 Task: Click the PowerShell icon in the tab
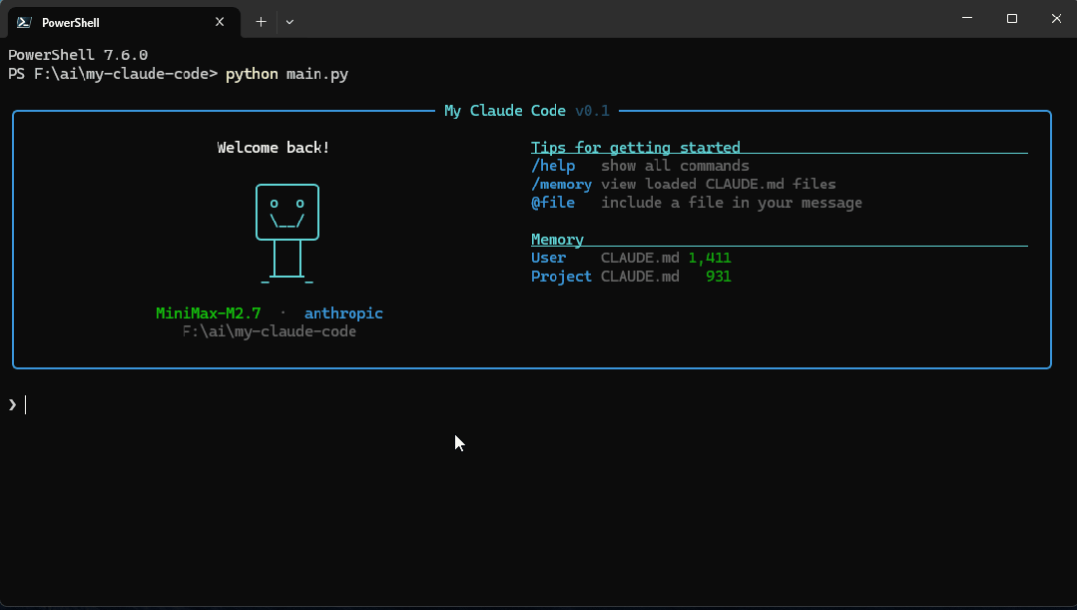[x=24, y=22]
